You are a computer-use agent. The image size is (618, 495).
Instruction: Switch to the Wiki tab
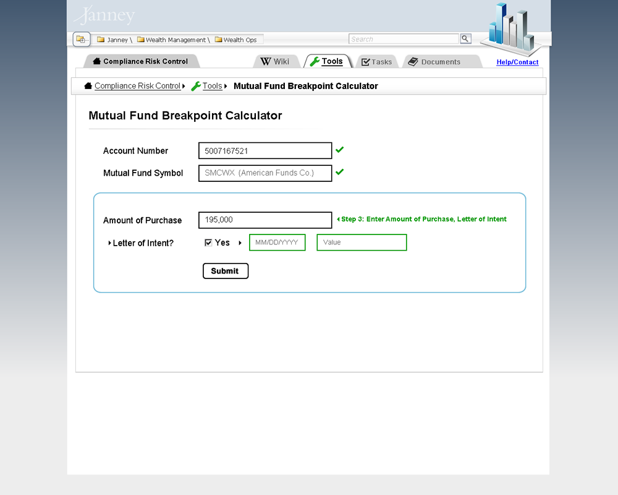pos(275,61)
